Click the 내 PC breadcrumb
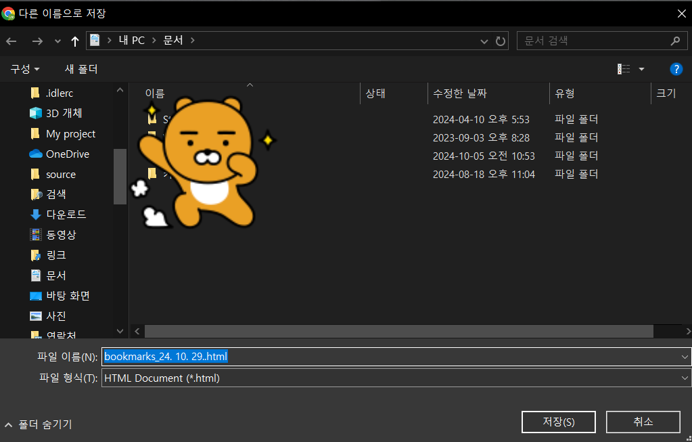Viewport: 692px width, 442px height. [131, 40]
